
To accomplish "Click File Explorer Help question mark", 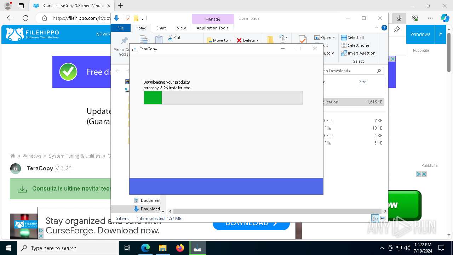I will 384,28.
